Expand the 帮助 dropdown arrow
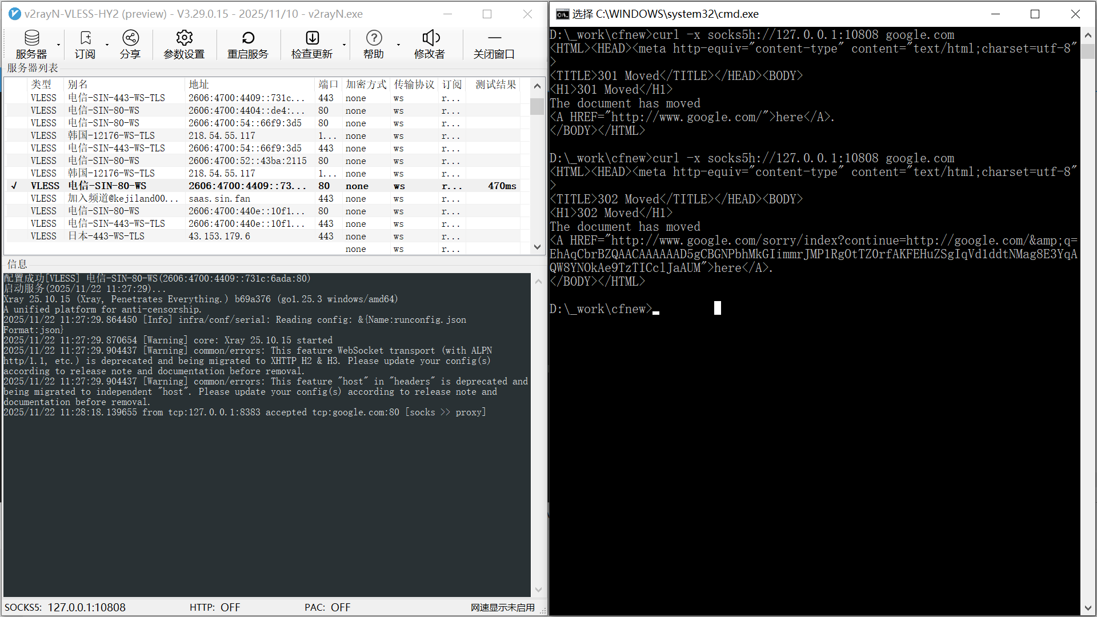Image resolution: width=1097 pixels, height=617 pixels. 398,45
